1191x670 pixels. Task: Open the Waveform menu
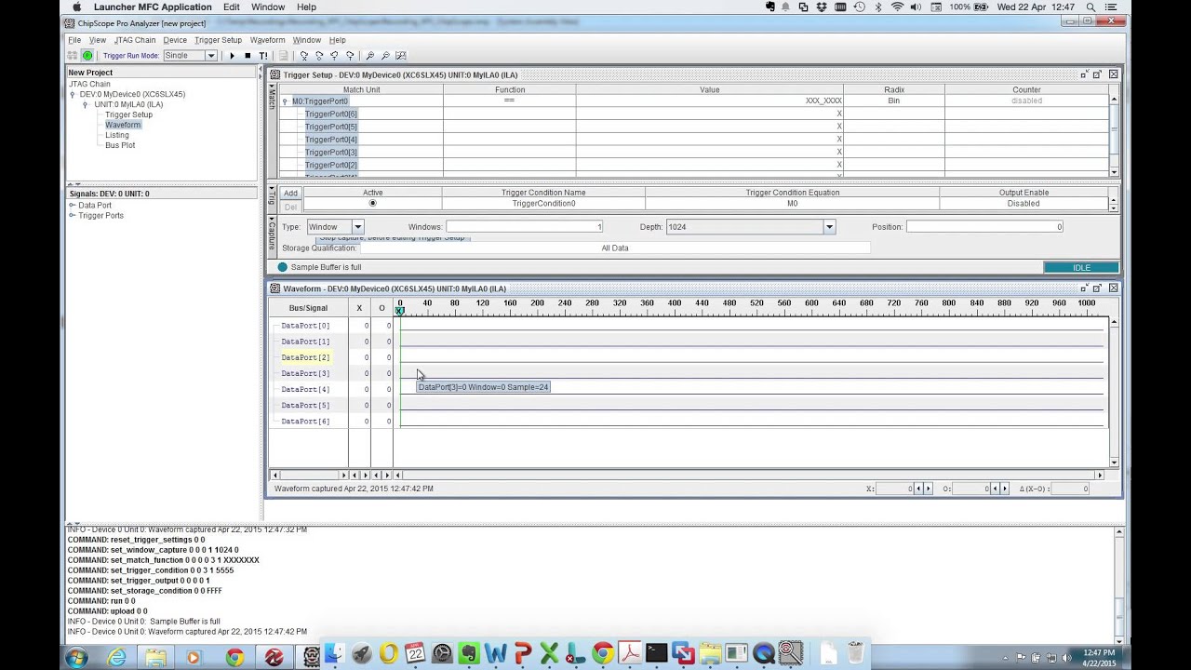point(268,40)
